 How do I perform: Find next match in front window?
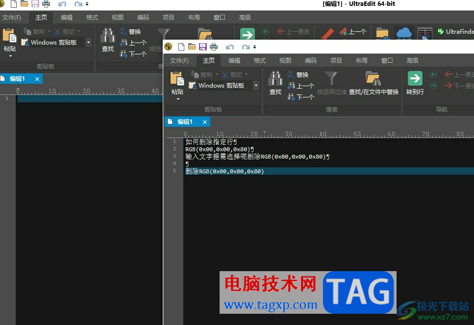click(x=301, y=97)
